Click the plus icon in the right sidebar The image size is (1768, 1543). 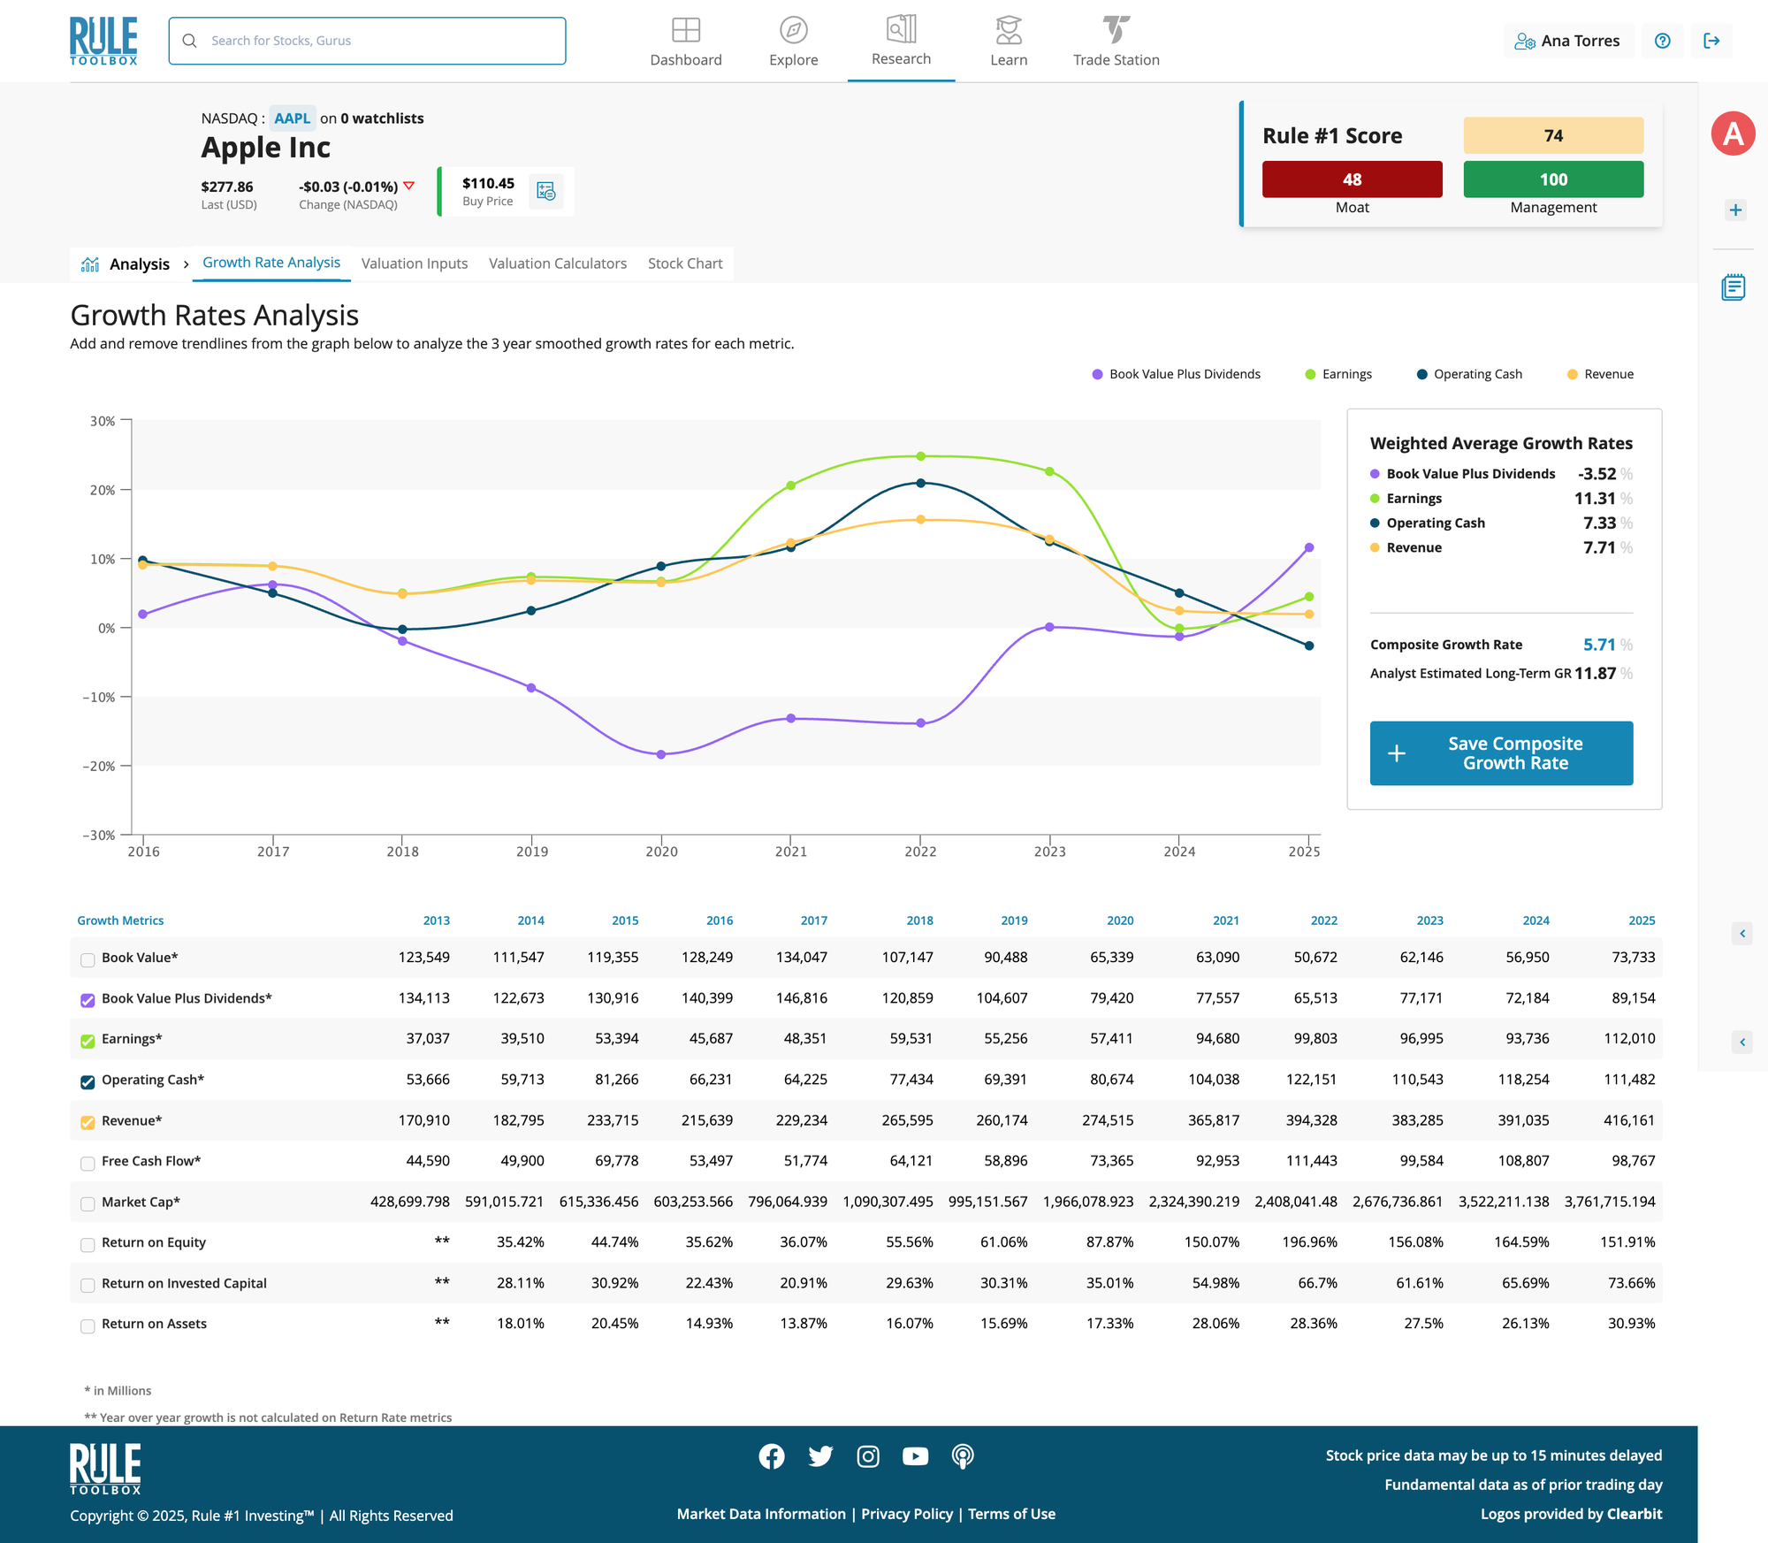(1735, 210)
